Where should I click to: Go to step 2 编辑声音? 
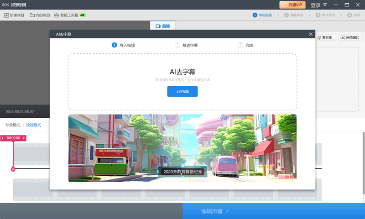tap(294, 15)
